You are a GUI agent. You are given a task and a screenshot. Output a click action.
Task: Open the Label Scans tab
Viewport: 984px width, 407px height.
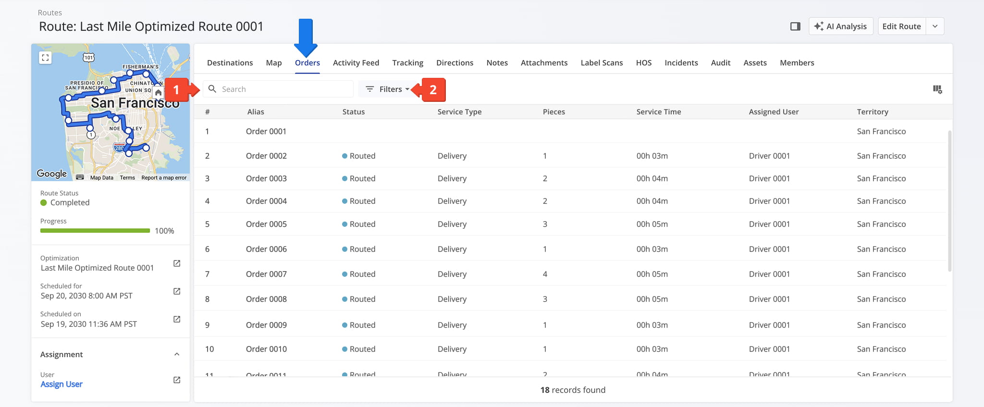[x=602, y=62]
